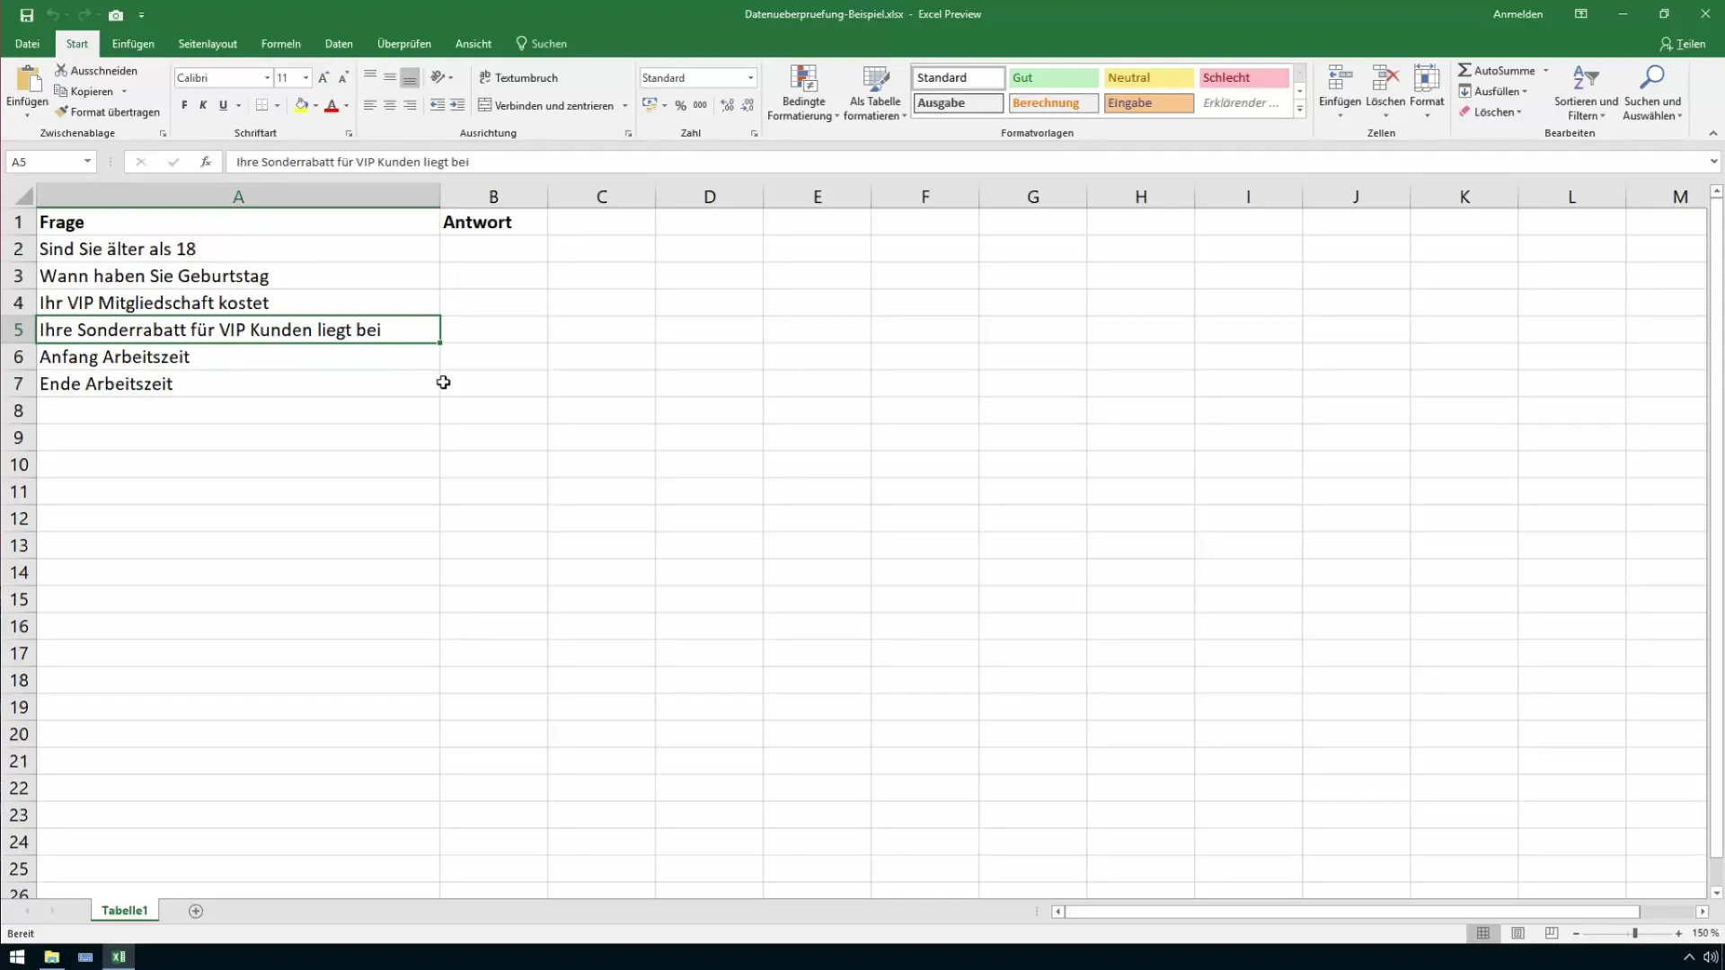Click the Löschen cells icon in Zellen group
Image resolution: width=1725 pixels, height=970 pixels.
pyautogui.click(x=1385, y=79)
